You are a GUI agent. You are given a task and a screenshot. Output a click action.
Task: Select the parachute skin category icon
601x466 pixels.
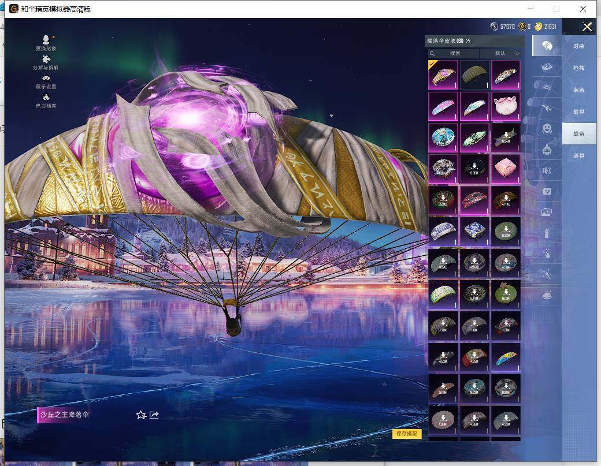pyautogui.click(x=547, y=46)
